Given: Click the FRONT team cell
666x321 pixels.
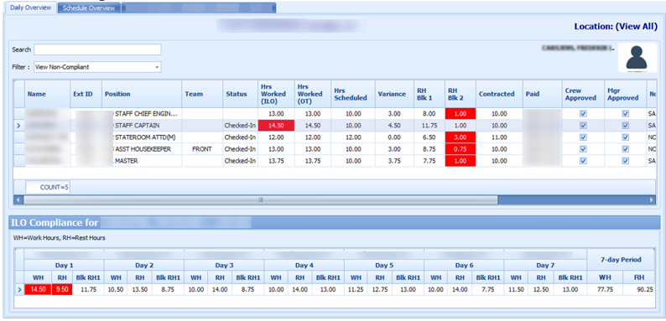Looking at the screenshot, I should coord(202,149).
